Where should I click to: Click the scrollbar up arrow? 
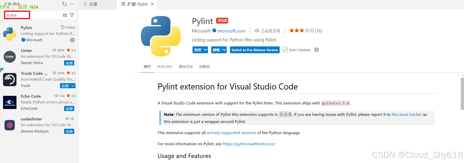[462, 75]
